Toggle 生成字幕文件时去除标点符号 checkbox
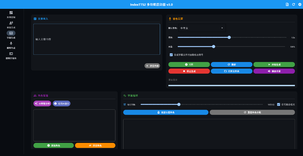 [x=171, y=55]
